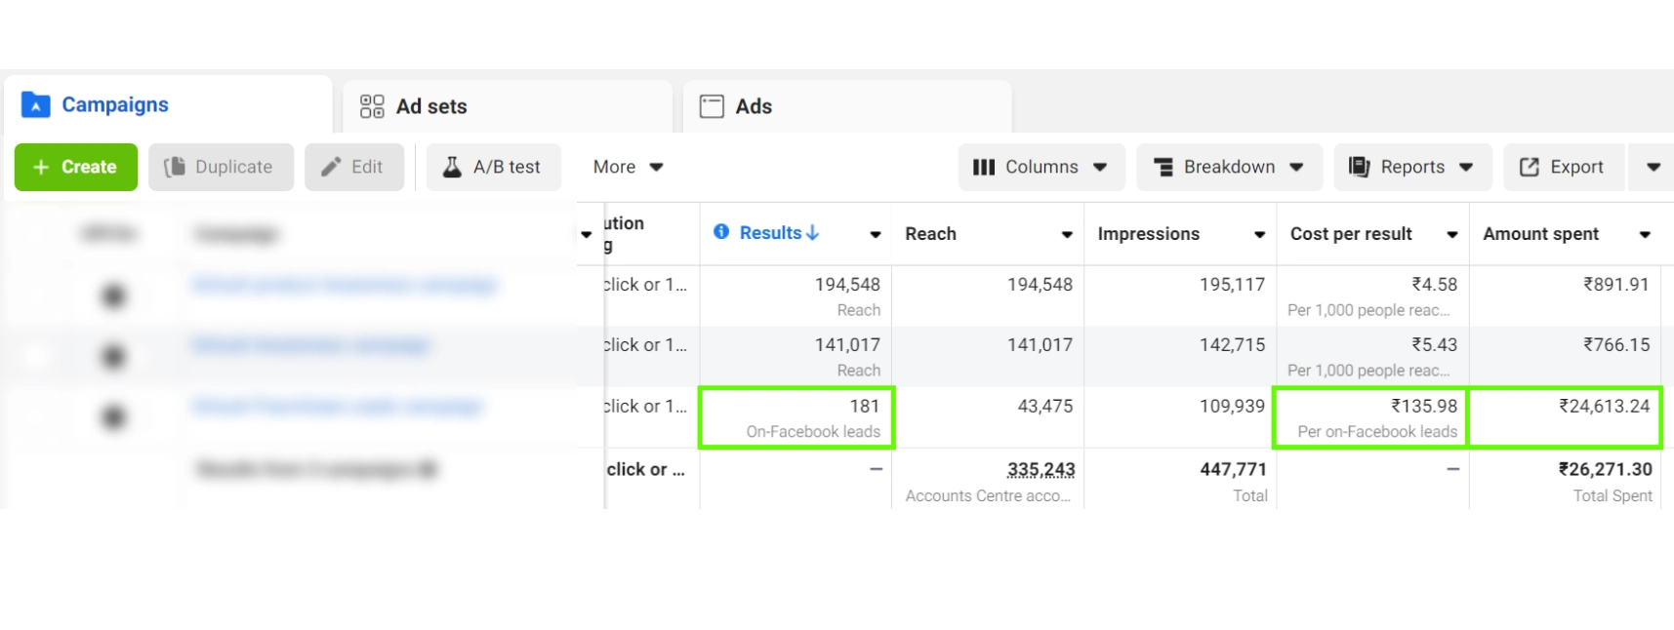The image size is (1674, 630).
Task: Click the 447,771 total impressions value
Action: [x=1233, y=469]
